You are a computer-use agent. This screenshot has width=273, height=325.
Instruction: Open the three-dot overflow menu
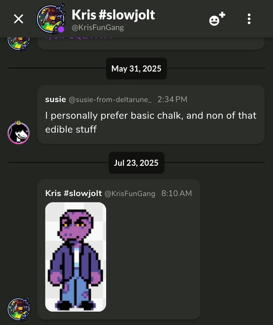[249, 19]
